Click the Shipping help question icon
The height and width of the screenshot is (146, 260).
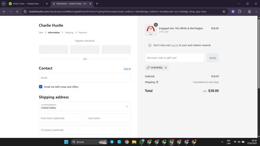(157, 82)
